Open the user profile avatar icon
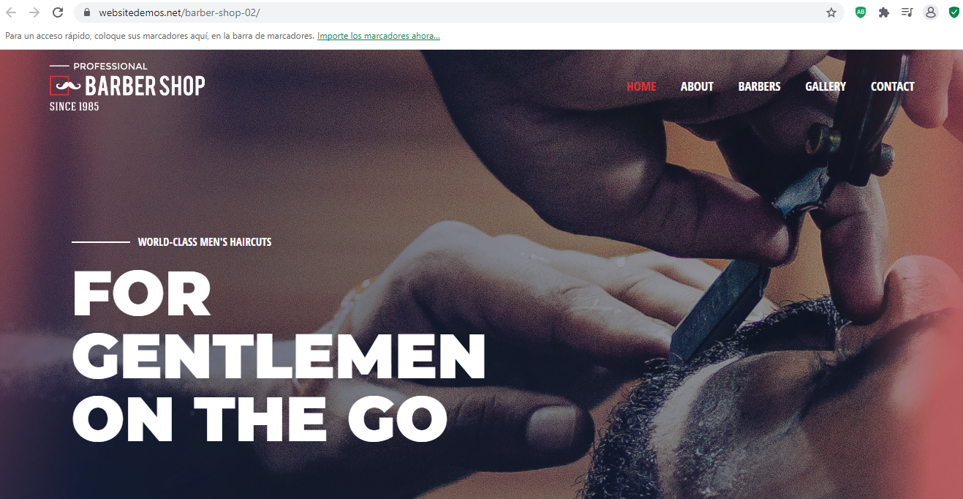 click(x=931, y=12)
